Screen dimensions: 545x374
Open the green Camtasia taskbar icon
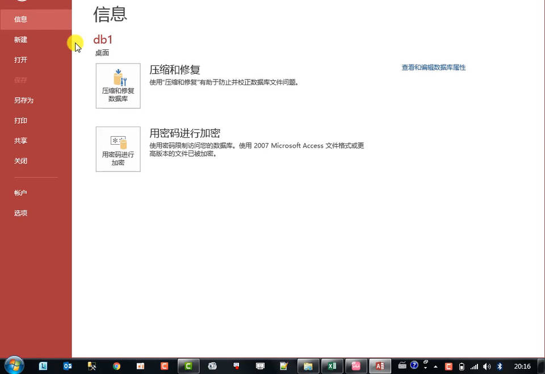coord(188,366)
